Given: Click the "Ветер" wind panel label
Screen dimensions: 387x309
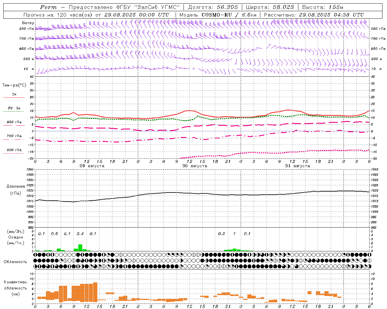Looking at the screenshot, I should [x=28, y=23].
